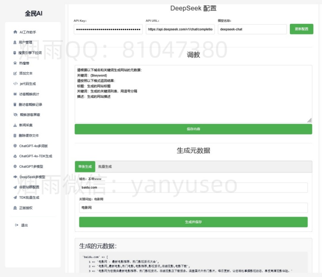
Task: Open ChatGPT-4o多词板 in the sidebar
Action: pyautogui.click(x=33, y=146)
